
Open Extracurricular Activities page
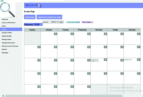[x=10, y=46]
